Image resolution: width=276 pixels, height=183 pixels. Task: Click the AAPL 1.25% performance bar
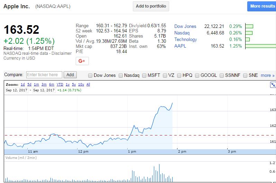[x=261, y=46]
